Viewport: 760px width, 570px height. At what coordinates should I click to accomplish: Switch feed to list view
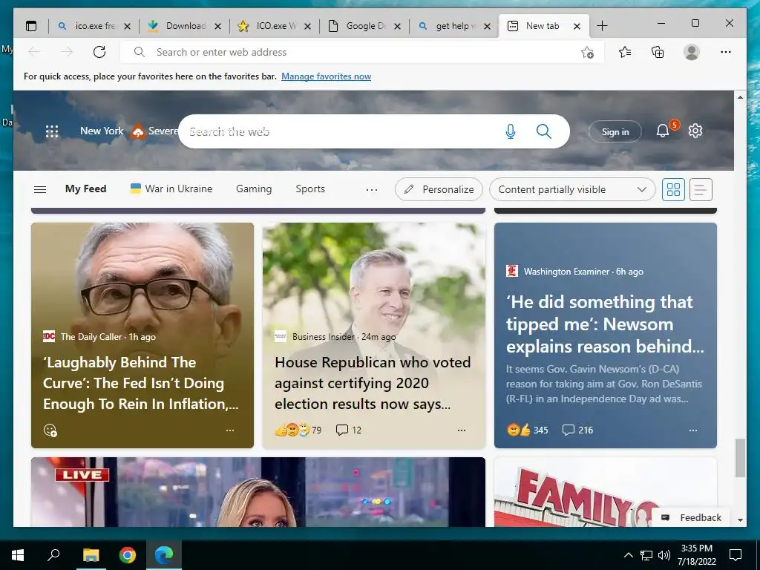pyautogui.click(x=700, y=189)
